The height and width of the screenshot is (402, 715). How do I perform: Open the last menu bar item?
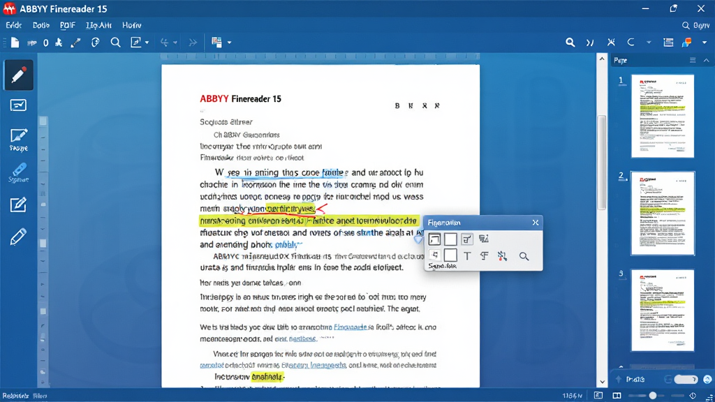[x=132, y=26]
